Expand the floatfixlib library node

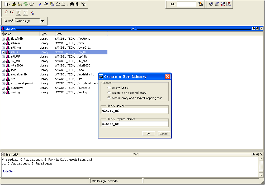tap(3, 39)
